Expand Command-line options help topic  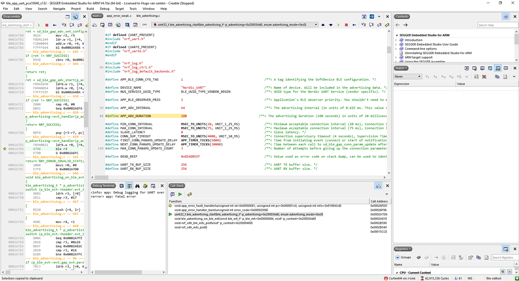click(x=396, y=49)
